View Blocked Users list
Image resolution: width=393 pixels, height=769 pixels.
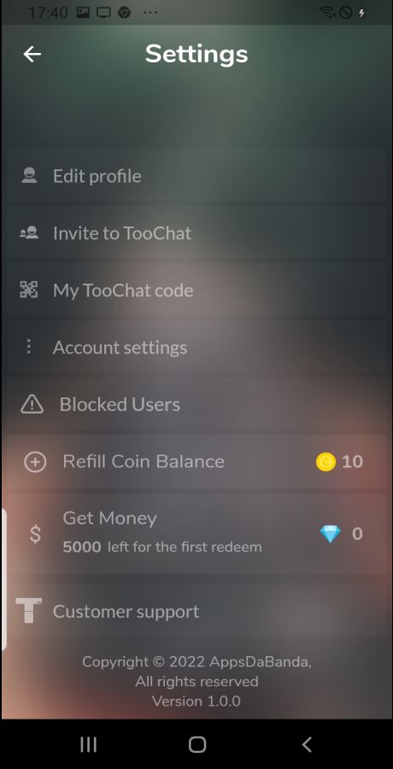coord(196,404)
